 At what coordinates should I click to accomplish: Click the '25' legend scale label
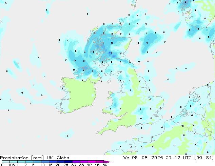pos(66,165)
